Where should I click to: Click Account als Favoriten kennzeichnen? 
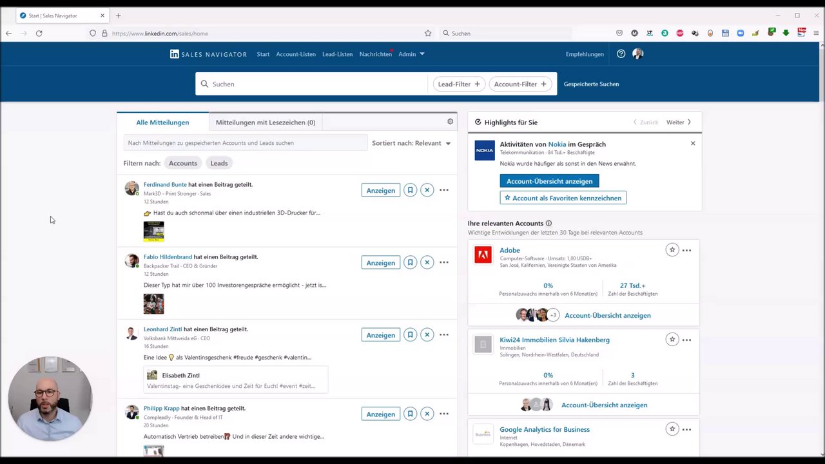(x=563, y=198)
